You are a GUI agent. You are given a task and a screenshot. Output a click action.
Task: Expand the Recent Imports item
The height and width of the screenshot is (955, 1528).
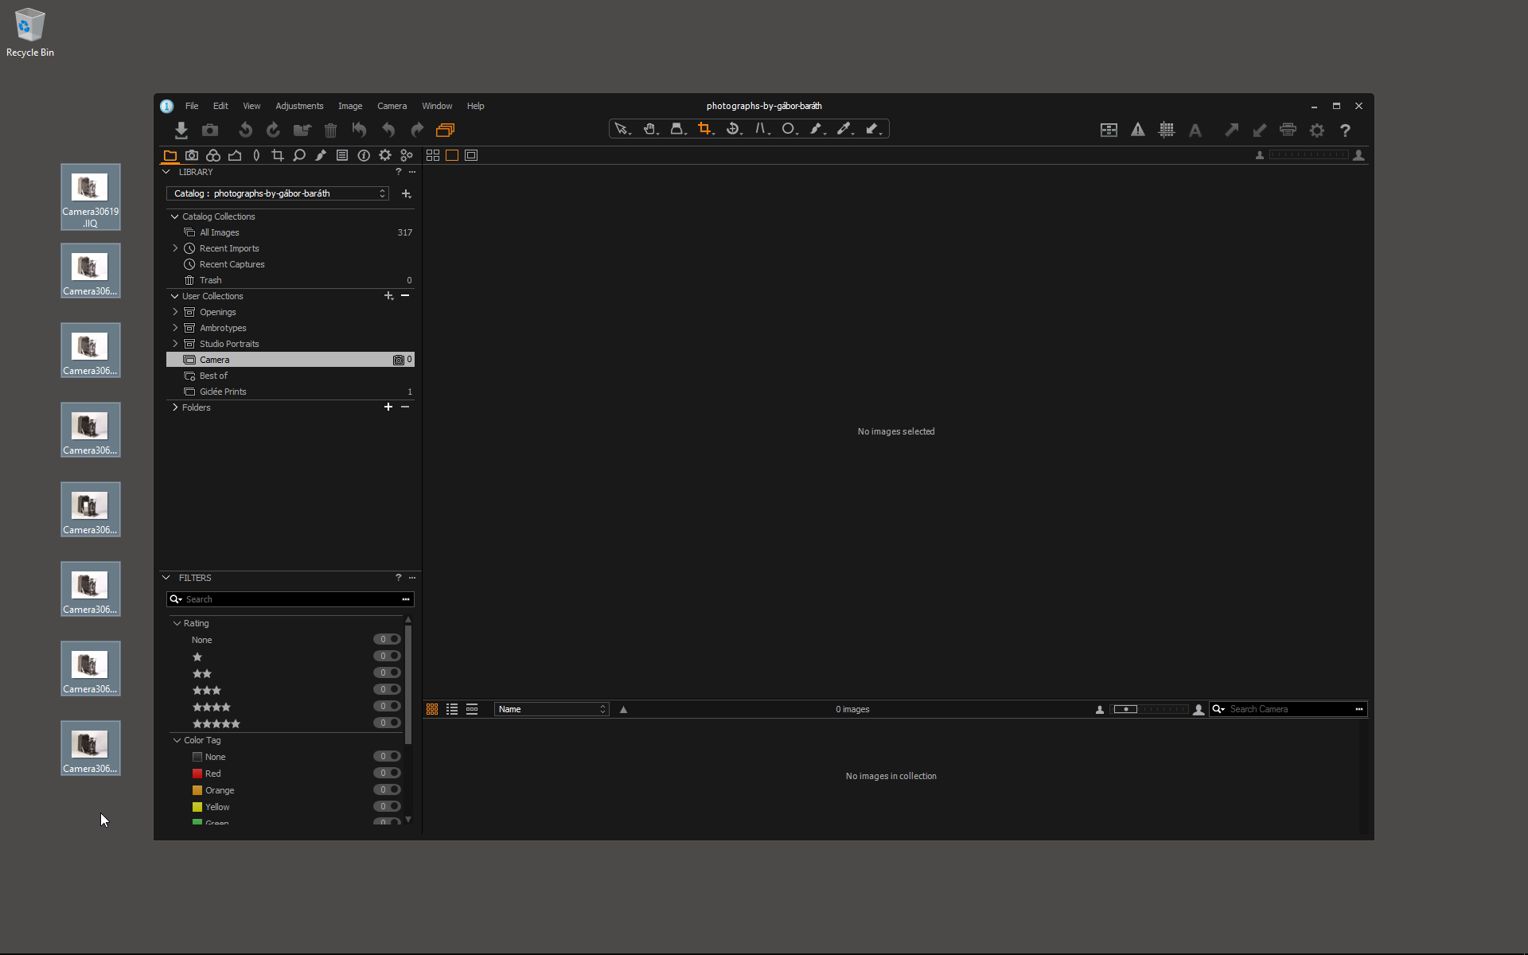[175, 248]
